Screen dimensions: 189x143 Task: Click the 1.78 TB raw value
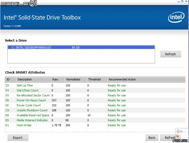coord(56,125)
